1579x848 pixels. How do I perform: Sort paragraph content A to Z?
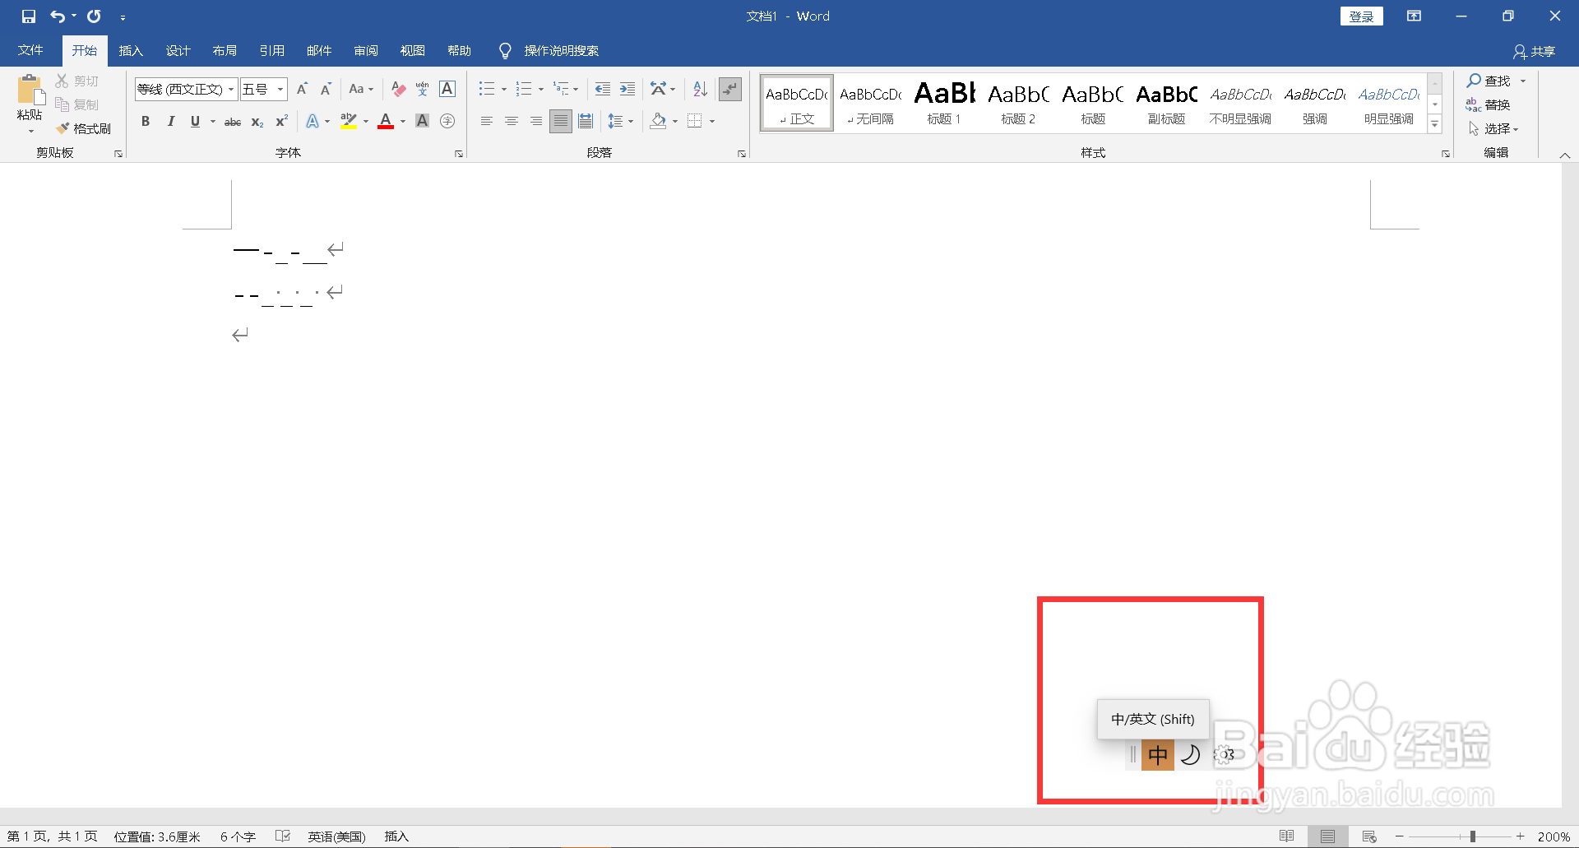[x=700, y=89]
